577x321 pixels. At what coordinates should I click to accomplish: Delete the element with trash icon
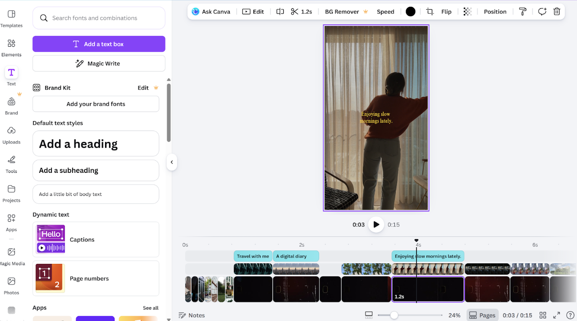click(x=557, y=12)
